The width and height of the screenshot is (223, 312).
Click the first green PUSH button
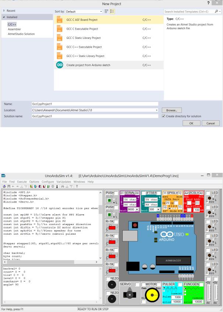click(x=109, y=200)
